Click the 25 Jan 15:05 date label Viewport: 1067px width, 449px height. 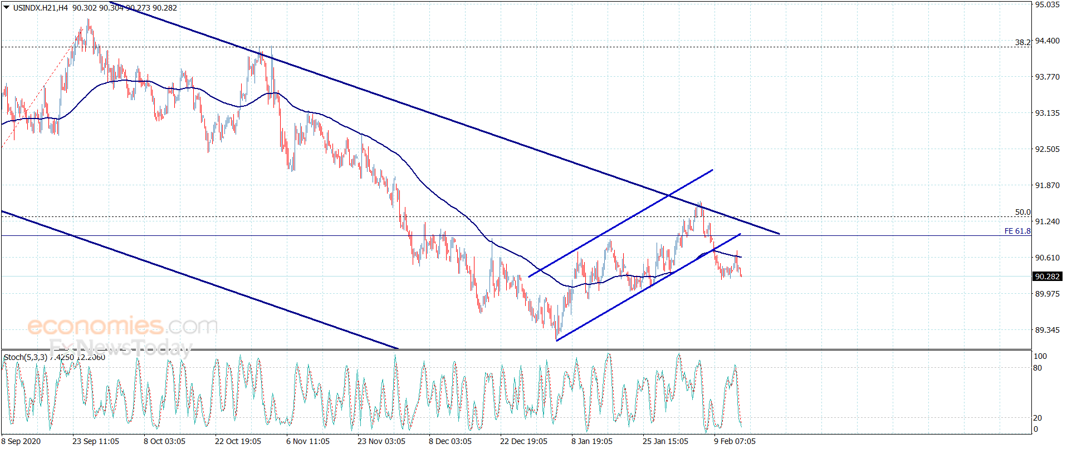tap(665, 441)
